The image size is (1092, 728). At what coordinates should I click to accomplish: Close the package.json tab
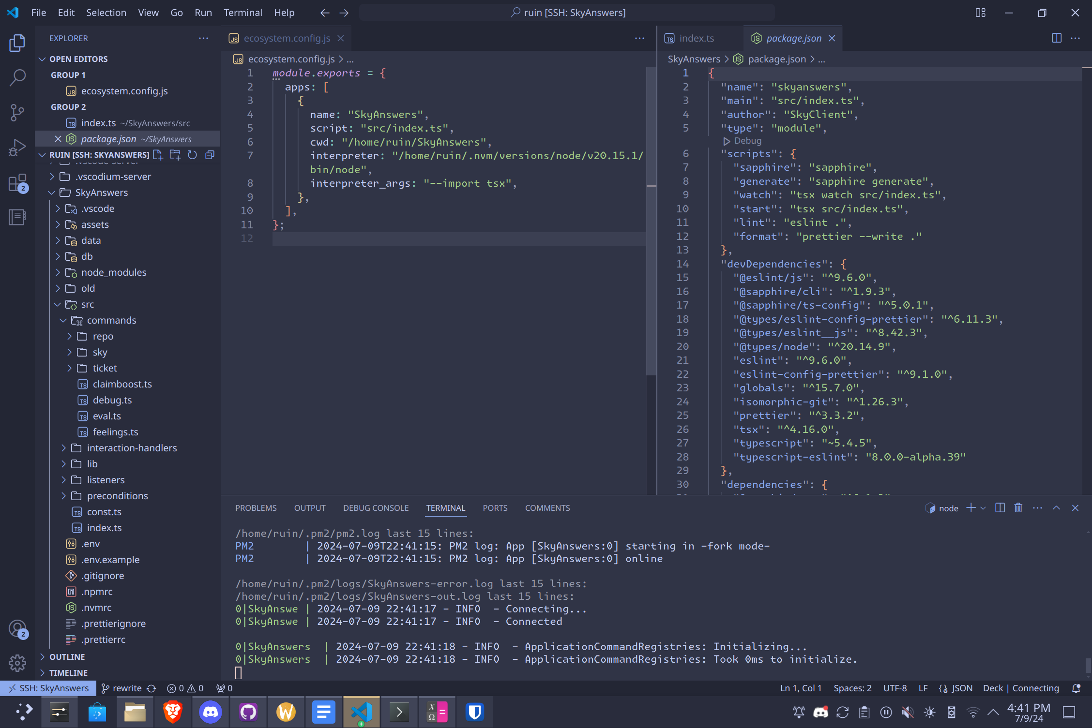[x=832, y=38]
